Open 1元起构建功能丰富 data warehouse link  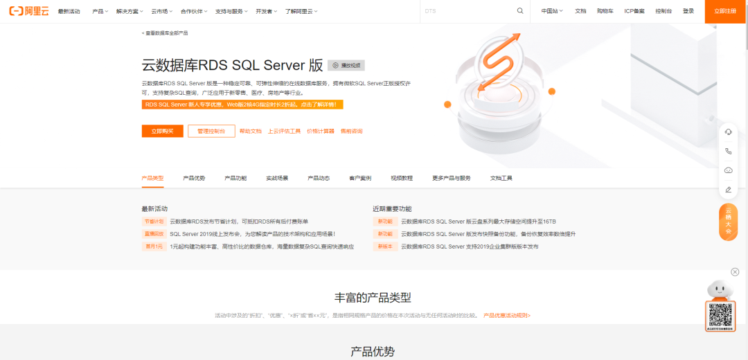262,246
